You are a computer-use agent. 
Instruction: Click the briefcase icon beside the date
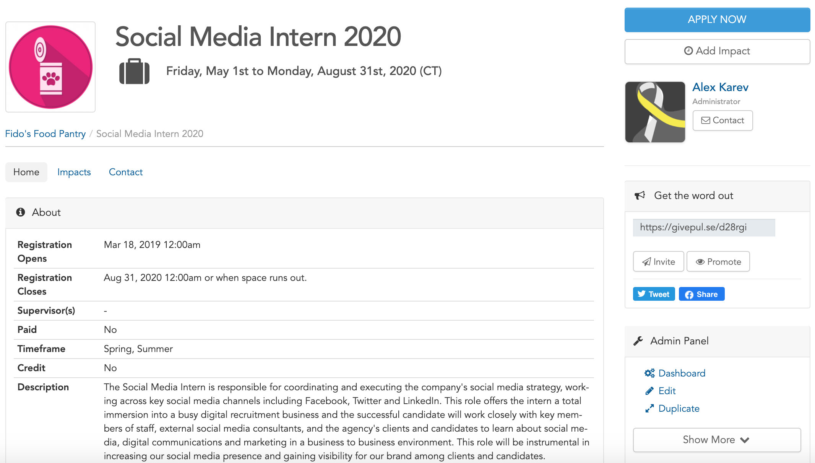tap(134, 71)
